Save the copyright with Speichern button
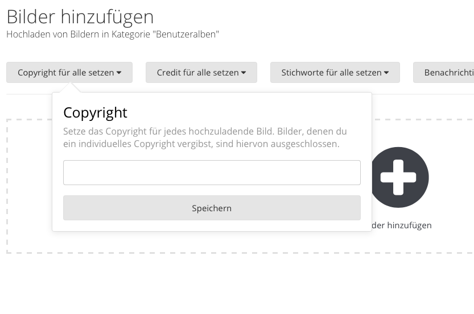The image size is (474, 314). point(212,208)
